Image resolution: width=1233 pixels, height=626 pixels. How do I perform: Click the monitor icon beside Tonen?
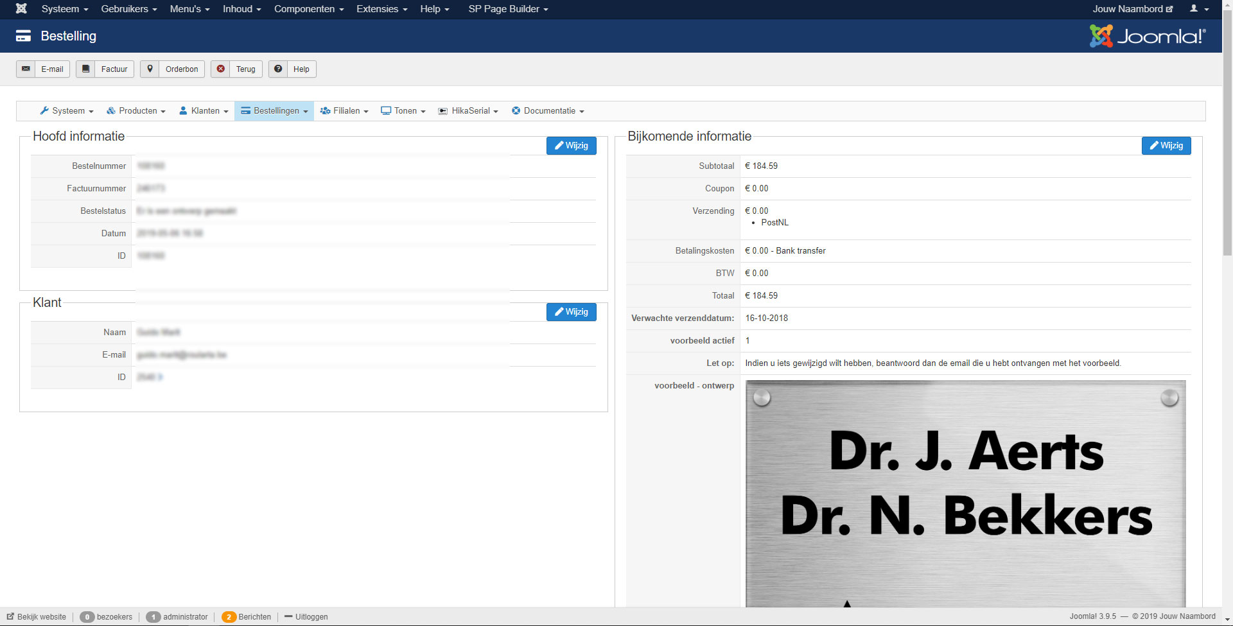(x=386, y=110)
